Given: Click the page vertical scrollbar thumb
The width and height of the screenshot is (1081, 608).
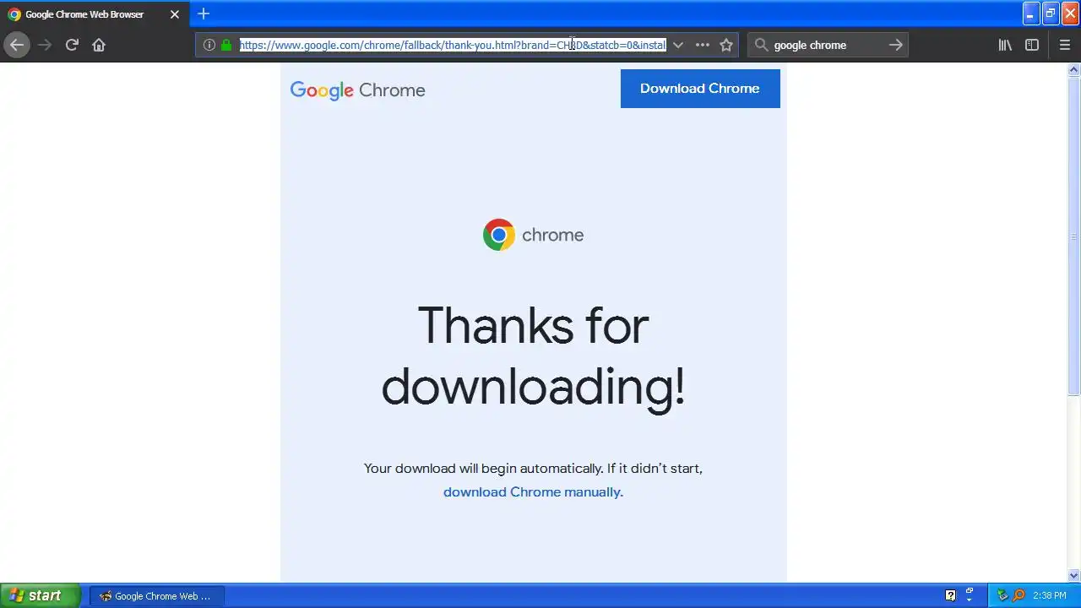Looking at the screenshot, I should pos(1074,236).
